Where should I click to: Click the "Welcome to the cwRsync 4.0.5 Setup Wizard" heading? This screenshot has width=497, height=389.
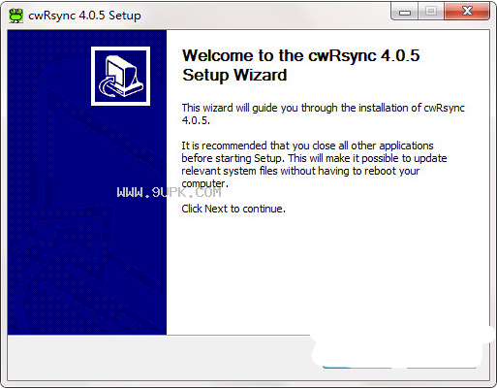(x=301, y=65)
